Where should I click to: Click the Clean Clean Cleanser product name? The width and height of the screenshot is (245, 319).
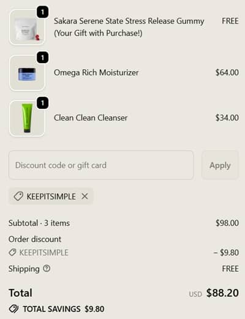point(91,118)
